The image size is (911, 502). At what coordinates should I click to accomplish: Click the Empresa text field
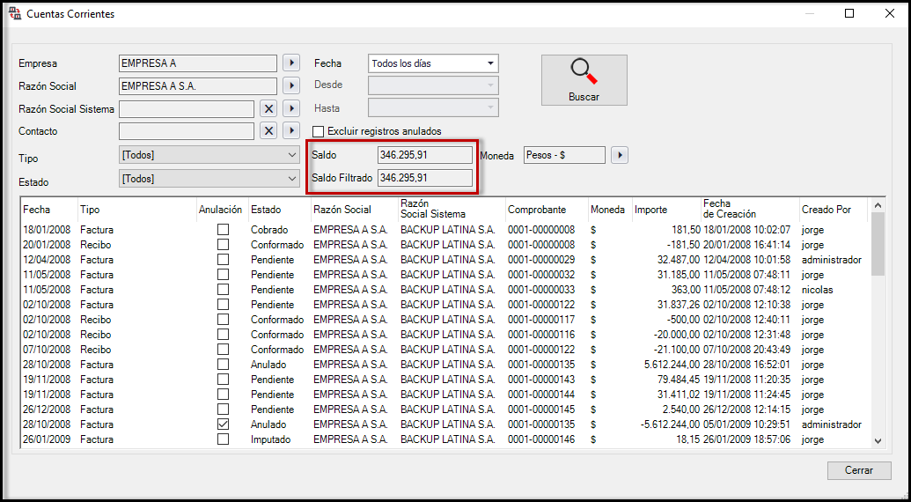click(x=197, y=63)
